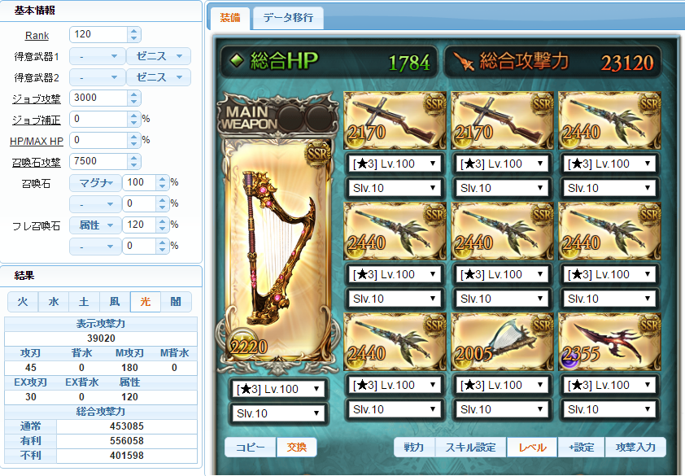Click the 属性 120% spinner arrows
This screenshot has height=476, width=685.
pos(163,225)
